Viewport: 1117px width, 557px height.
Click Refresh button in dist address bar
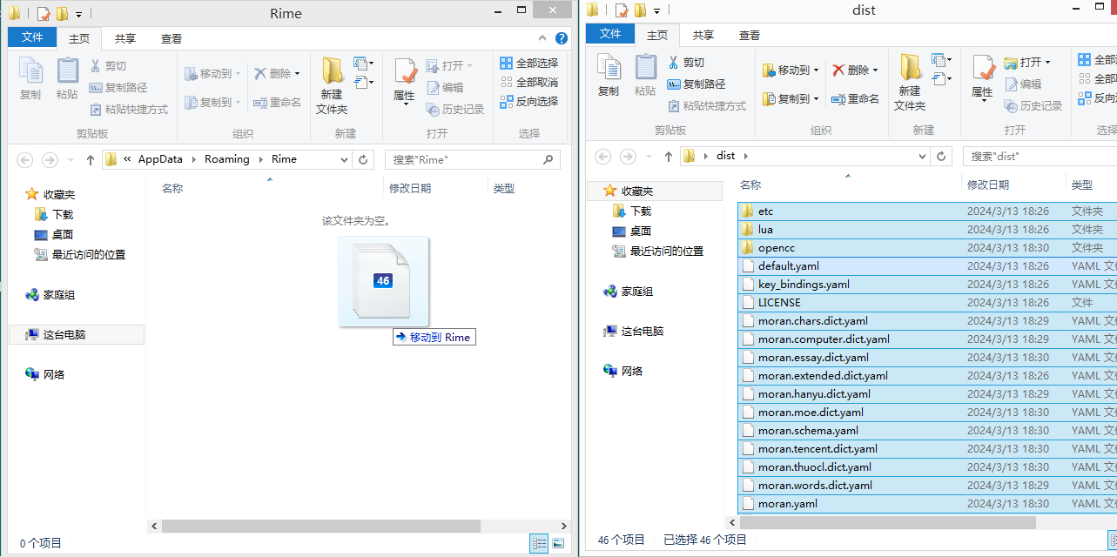941,156
